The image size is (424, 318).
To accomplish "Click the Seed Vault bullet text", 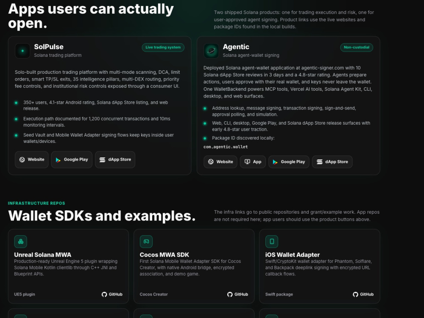I will pos(98,138).
